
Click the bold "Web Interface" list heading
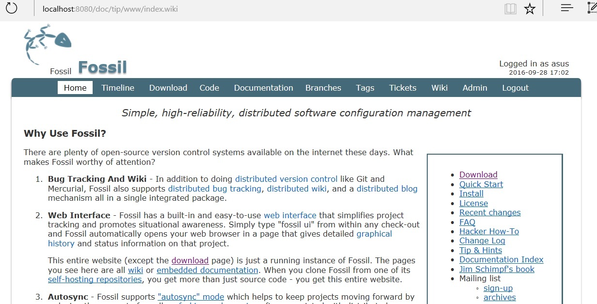79,215
